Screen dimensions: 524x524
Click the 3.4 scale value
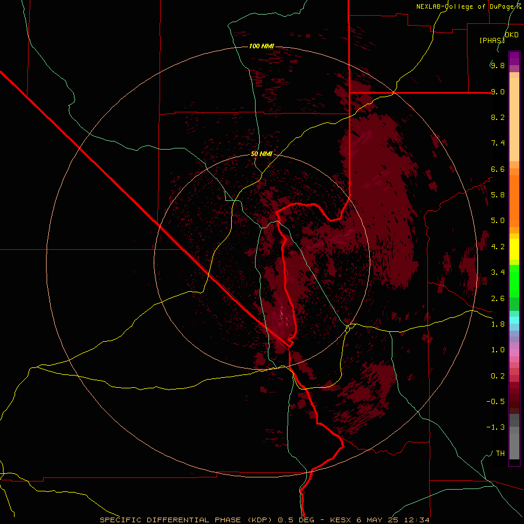pyautogui.click(x=498, y=272)
